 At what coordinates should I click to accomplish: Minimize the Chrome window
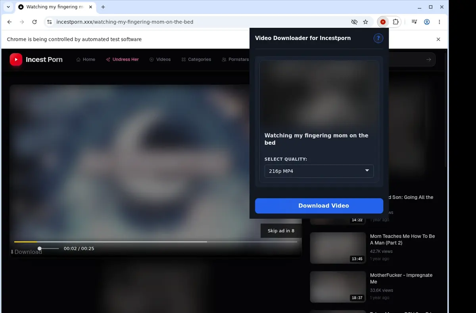[420, 7]
